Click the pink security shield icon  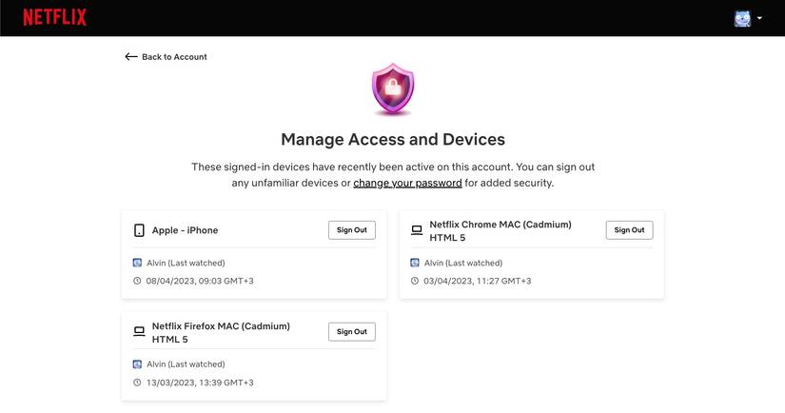coord(392,89)
